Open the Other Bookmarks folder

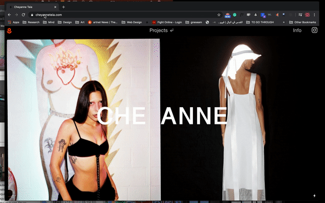click(x=303, y=22)
